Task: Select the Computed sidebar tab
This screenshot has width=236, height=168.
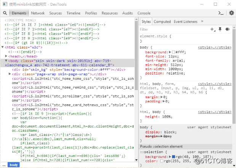Action: pos(162,22)
